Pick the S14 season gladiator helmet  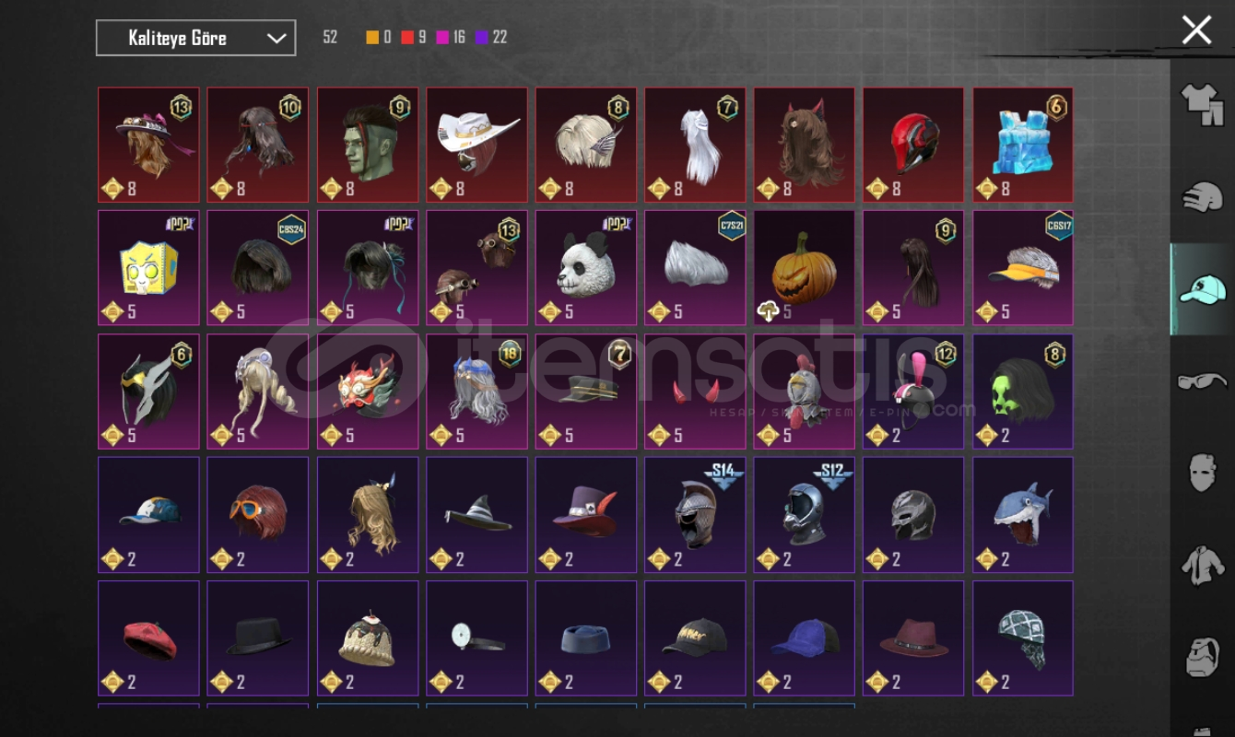[x=695, y=515]
